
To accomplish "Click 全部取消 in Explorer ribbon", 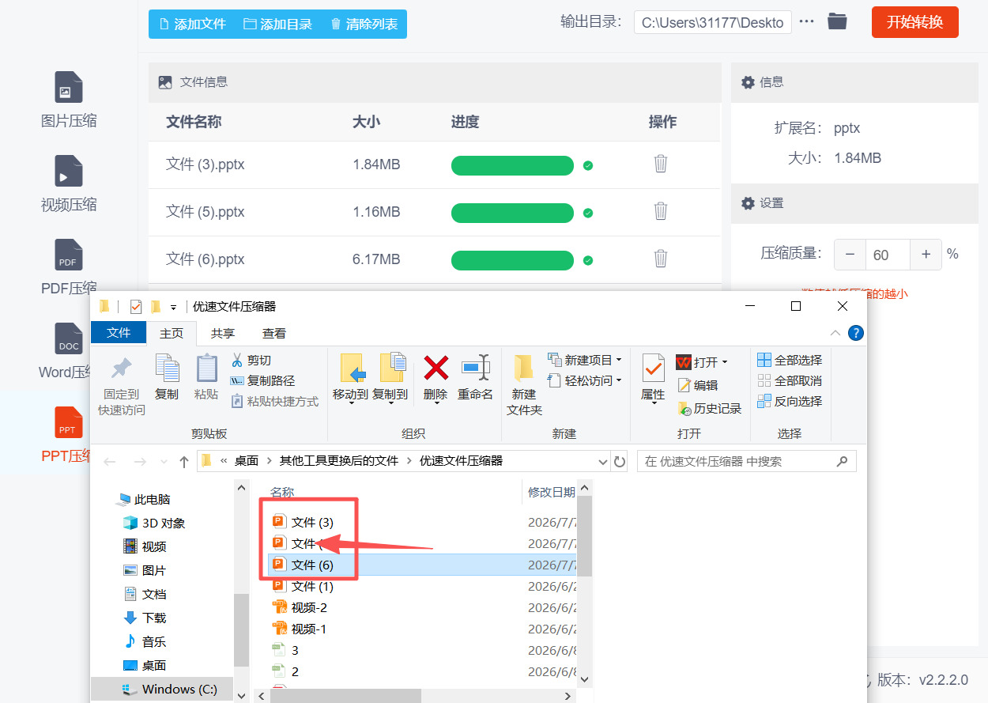I will tap(790, 380).
